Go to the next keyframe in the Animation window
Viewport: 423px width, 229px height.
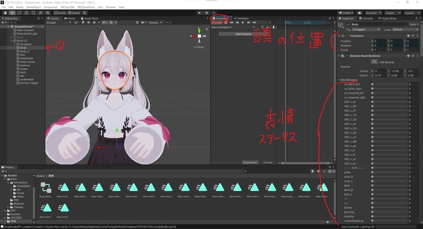(249, 23)
